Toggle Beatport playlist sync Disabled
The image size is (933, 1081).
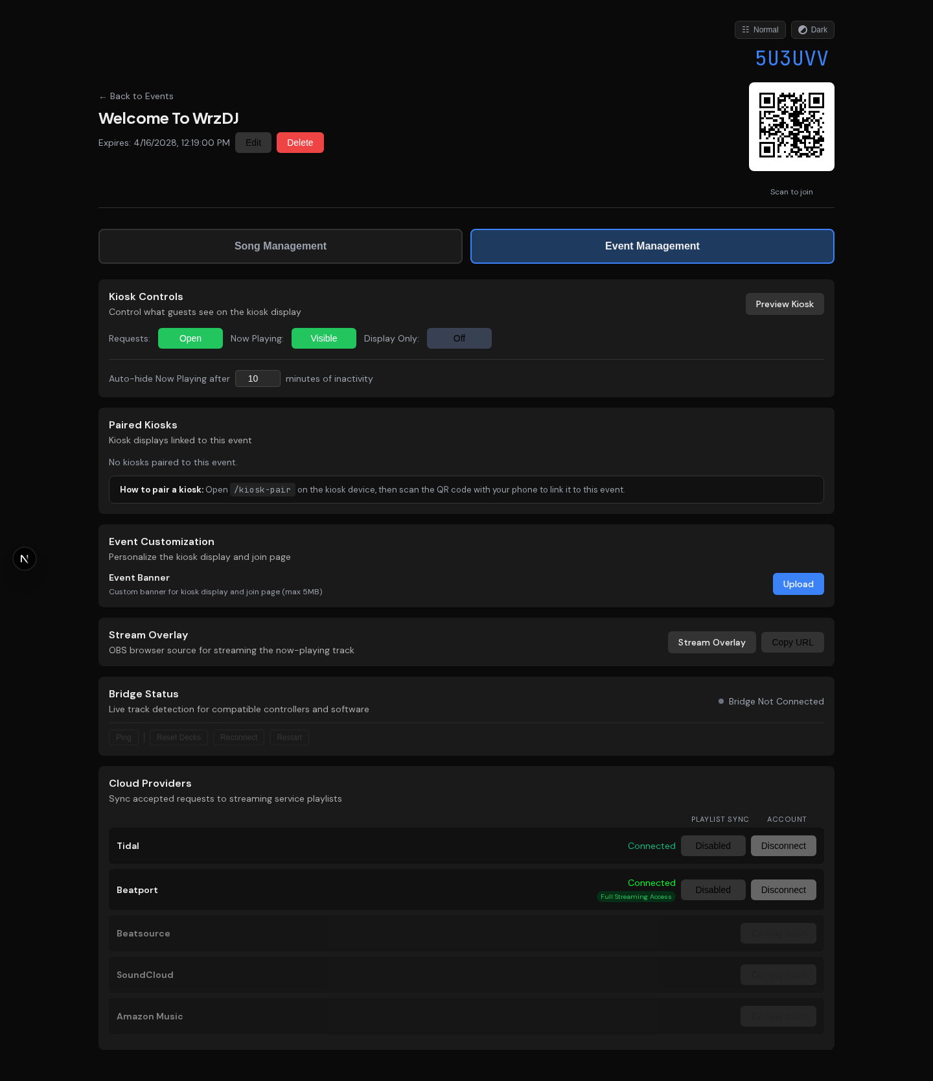pos(713,890)
